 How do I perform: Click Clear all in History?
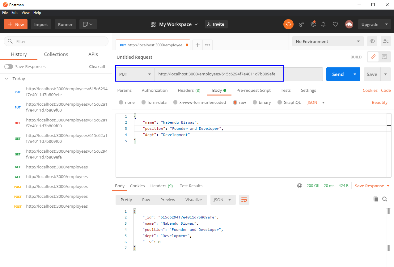(97, 66)
